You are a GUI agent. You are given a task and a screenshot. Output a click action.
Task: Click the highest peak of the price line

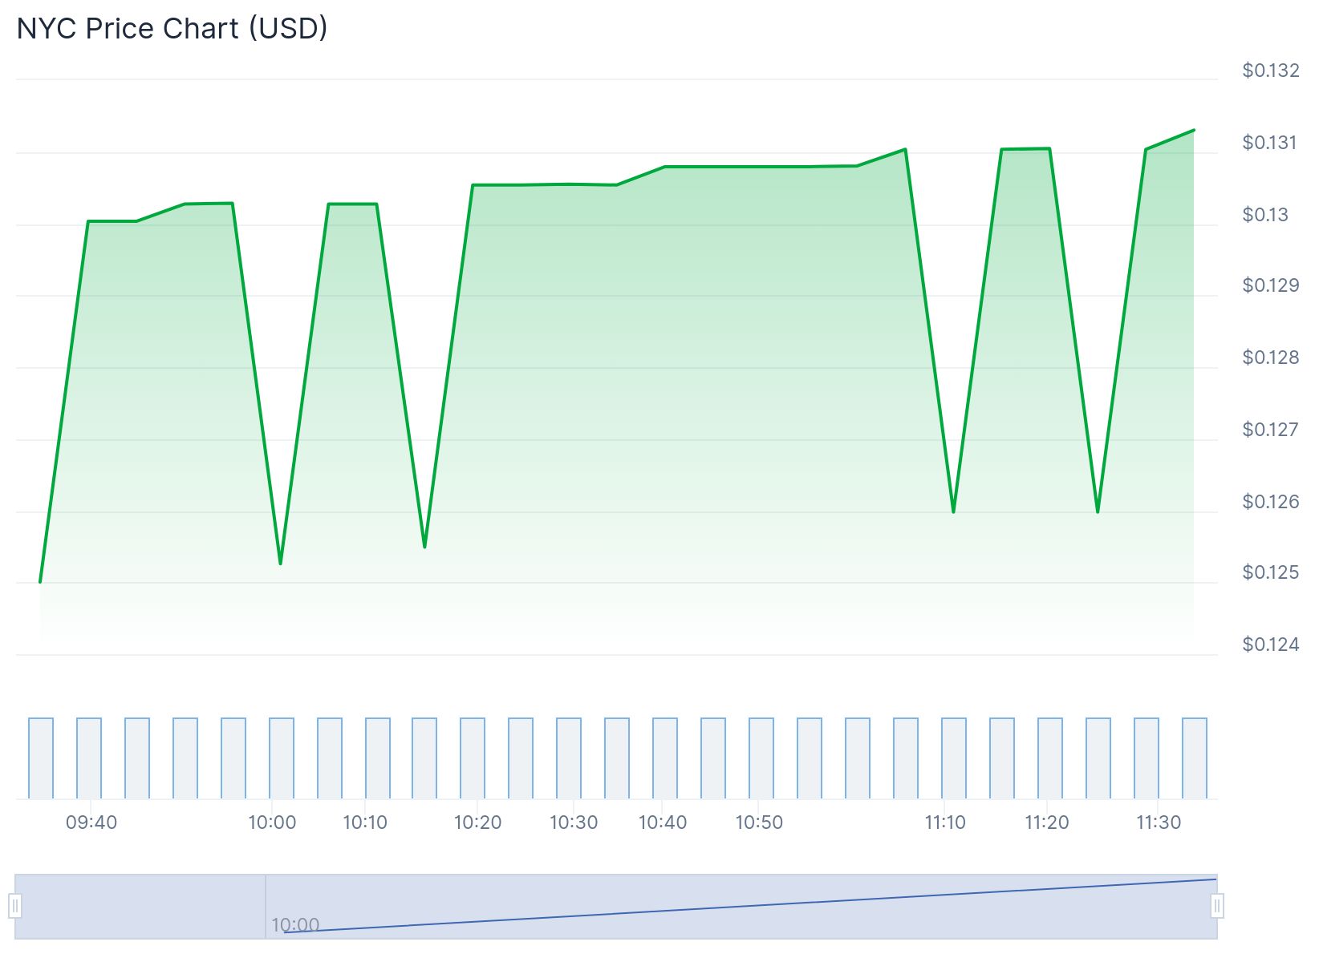pyautogui.click(x=1193, y=130)
